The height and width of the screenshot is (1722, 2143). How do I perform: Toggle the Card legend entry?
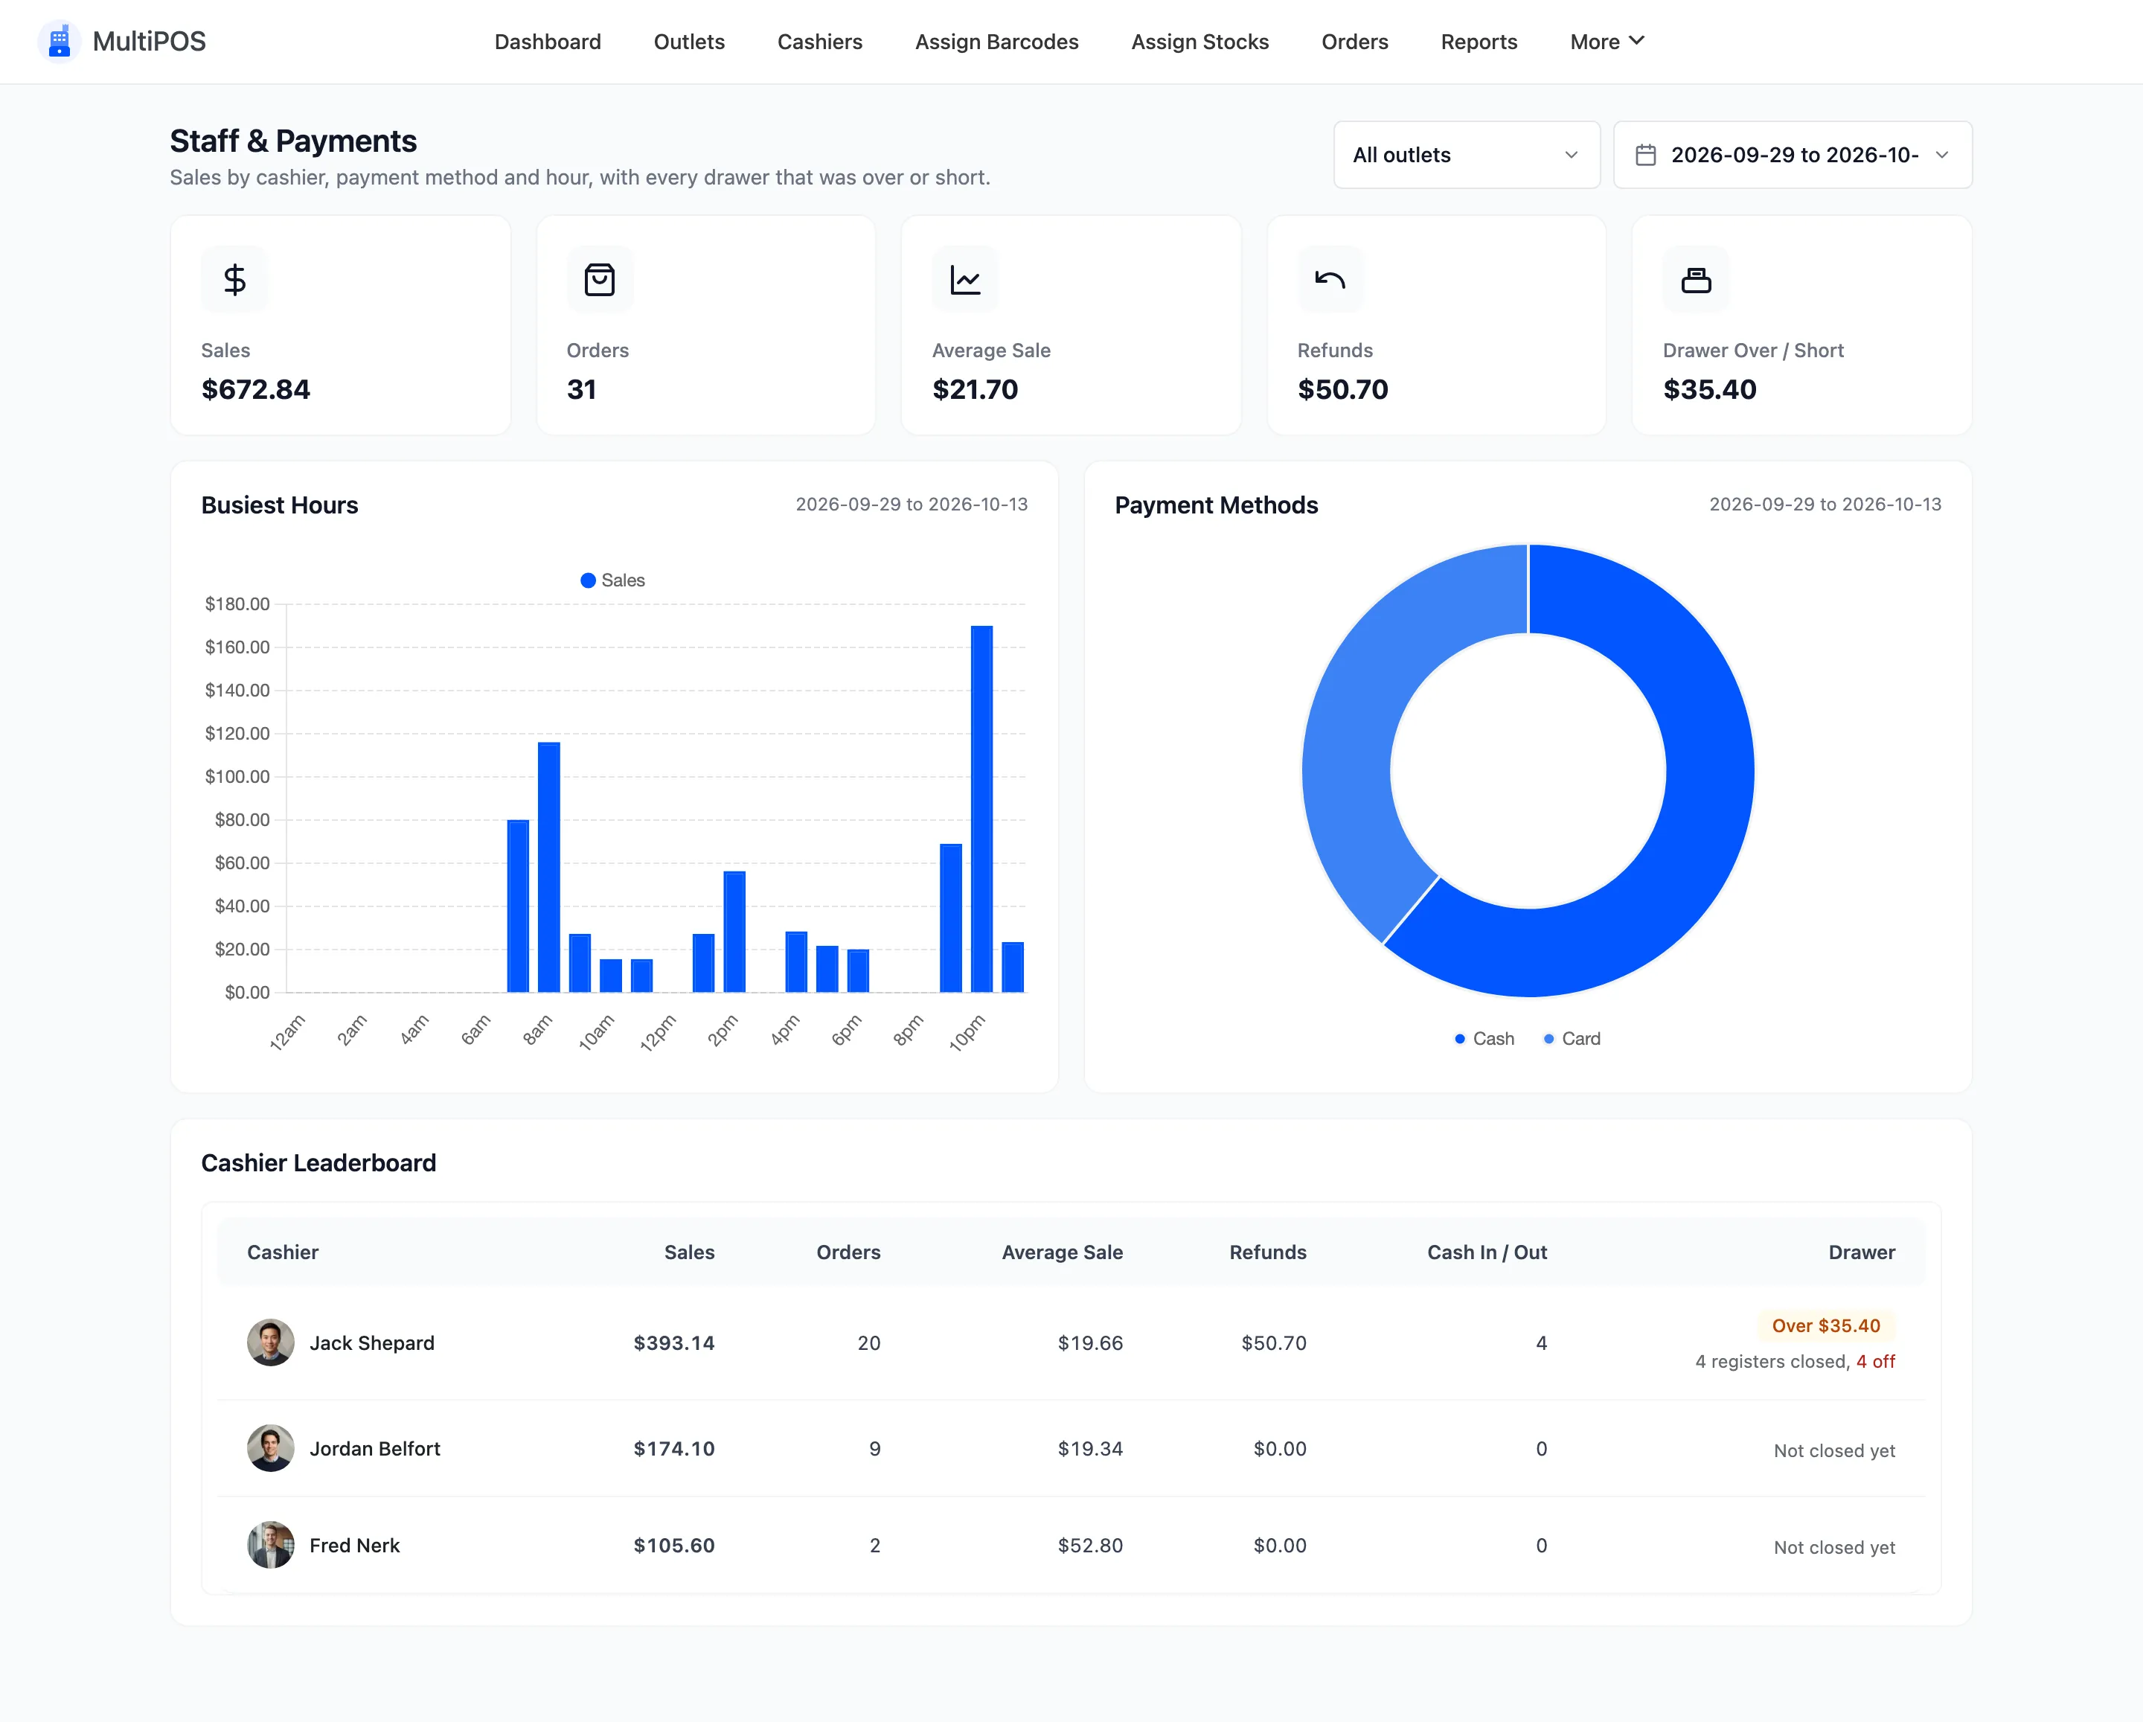pos(1572,1038)
